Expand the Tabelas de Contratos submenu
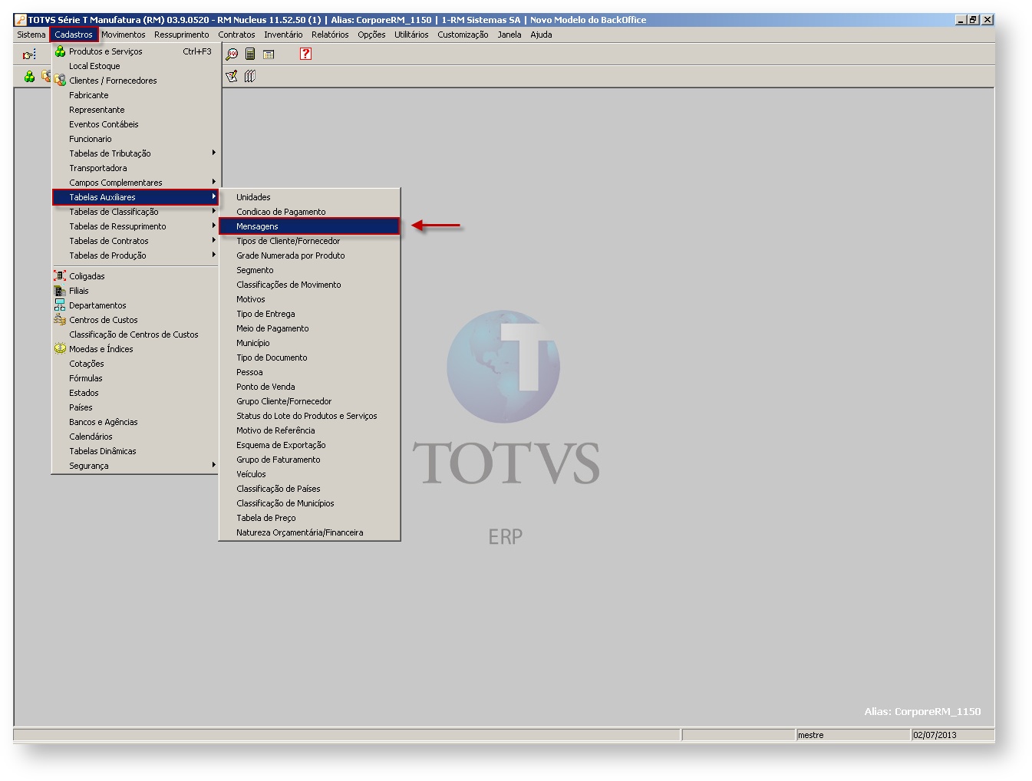1032x781 pixels. [136, 241]
